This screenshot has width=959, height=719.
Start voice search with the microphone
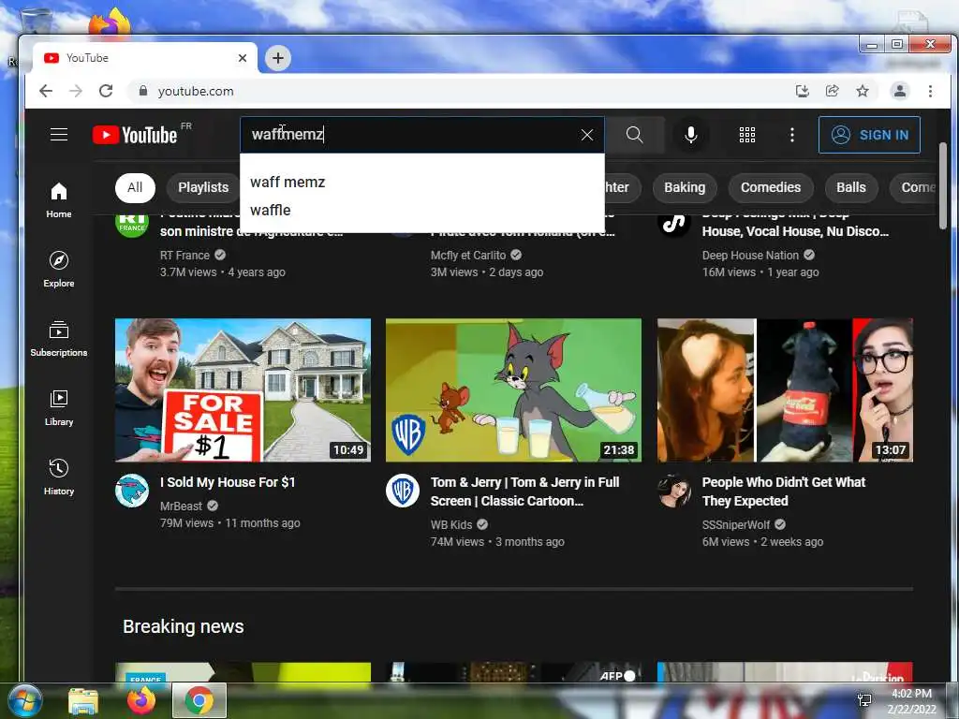point(690,135)
